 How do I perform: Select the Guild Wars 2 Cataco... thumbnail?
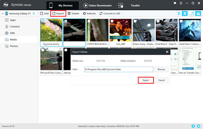190,30
